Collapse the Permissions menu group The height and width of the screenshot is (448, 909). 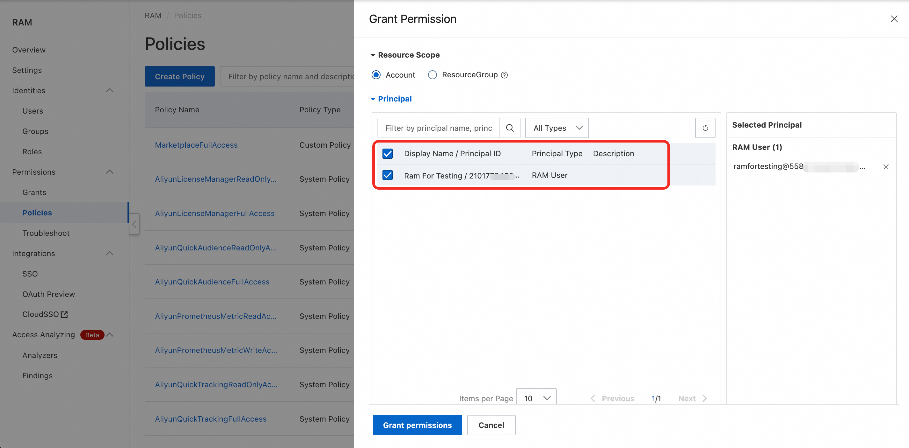click(110, 172)
